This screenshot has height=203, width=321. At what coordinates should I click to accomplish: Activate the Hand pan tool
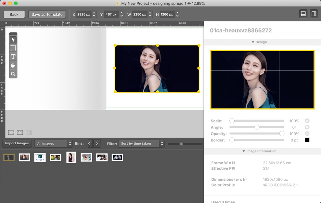[13, 65]
